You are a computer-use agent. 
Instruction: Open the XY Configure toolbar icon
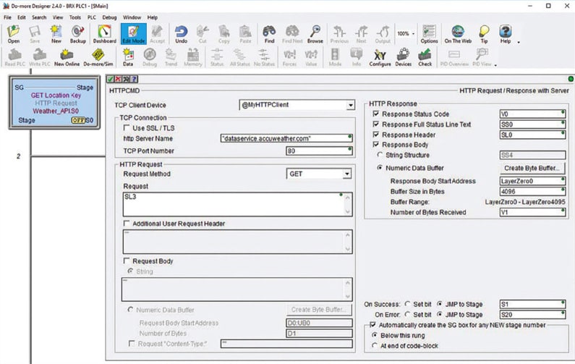click(380, 58)
